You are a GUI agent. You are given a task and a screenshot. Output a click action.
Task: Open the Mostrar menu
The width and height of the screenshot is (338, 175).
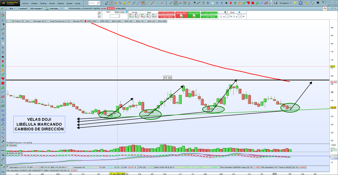pos(34,3)
